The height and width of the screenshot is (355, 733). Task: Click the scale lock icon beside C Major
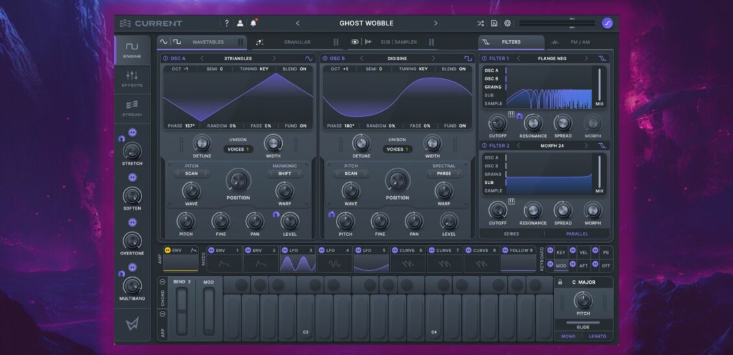coord(560,282)
